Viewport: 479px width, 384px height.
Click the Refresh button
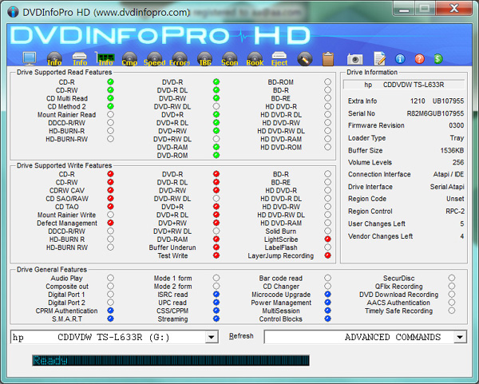tap(241, 336)
